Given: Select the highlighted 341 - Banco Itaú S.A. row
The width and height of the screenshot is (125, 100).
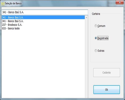Looking at the screenshot, I should [x=43, y=17].
